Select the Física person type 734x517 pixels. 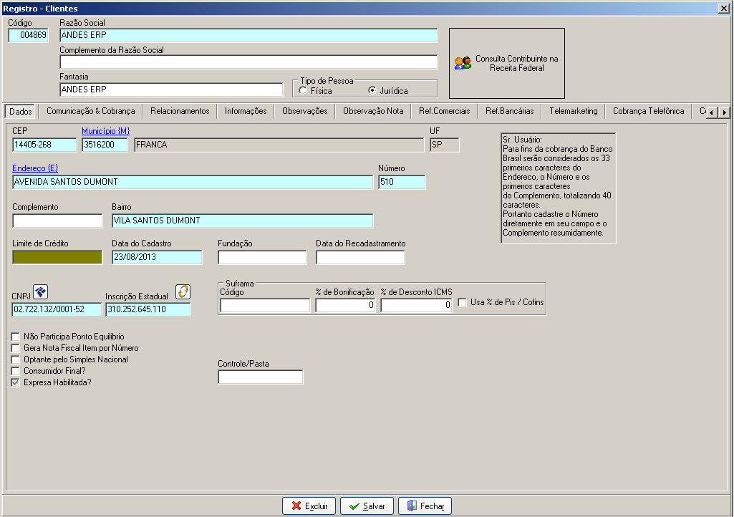click(303, 90)
